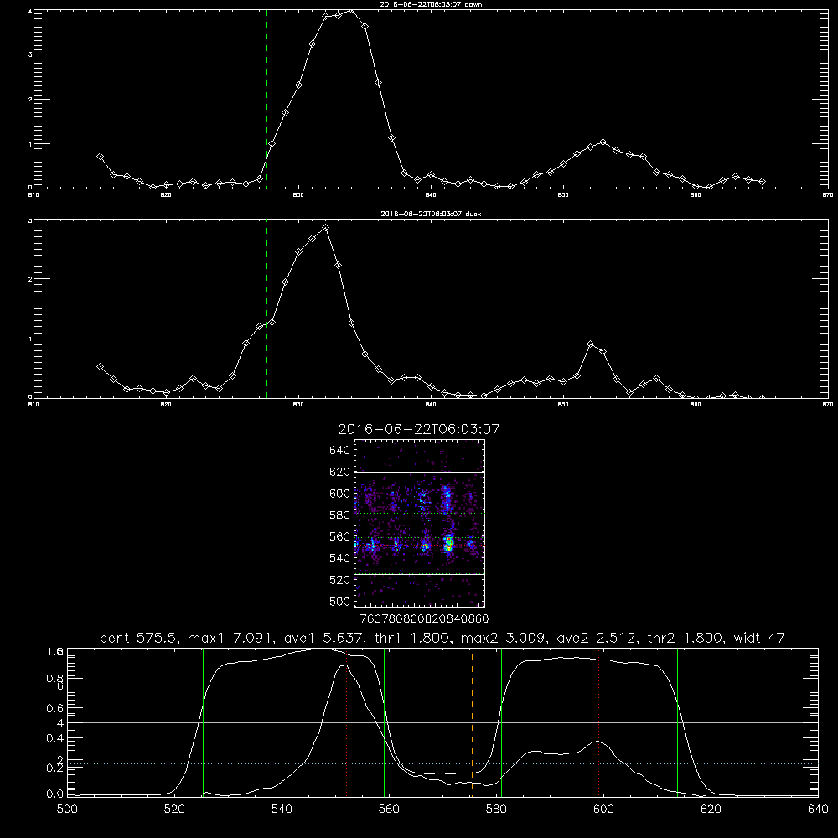The image size is (838, 838).
Task: Click the dawn plot x-axis label '870'
Action: click(x=827, y=195)
